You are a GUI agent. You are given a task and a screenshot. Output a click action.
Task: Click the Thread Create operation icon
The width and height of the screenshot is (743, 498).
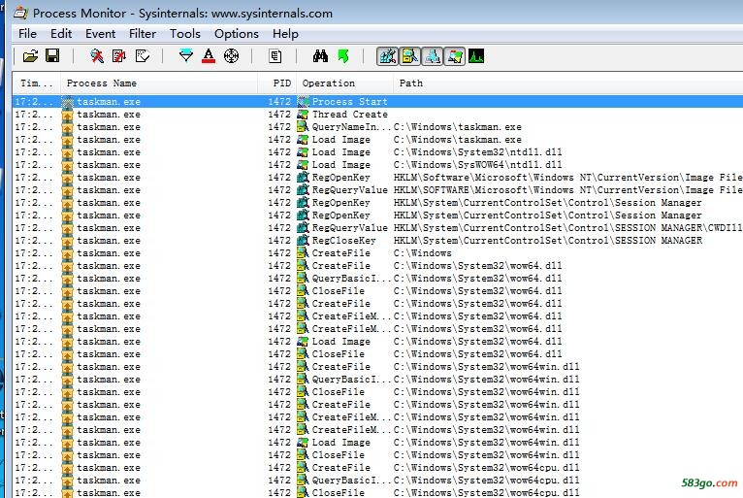[x=303, y=115]
